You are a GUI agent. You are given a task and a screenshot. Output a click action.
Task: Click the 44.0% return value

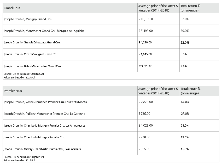click(185, 102)
